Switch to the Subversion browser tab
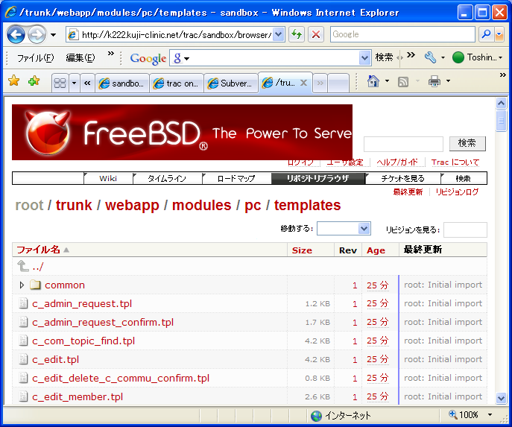This screenshot has width=512, height=427. coord(231,83)
